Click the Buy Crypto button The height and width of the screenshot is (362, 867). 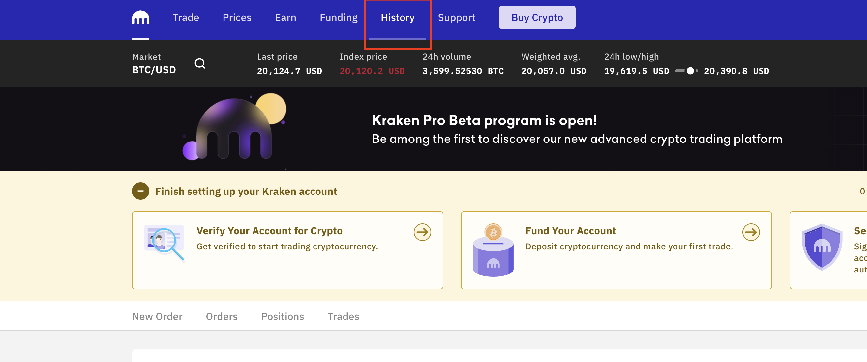tap(537, 17)
